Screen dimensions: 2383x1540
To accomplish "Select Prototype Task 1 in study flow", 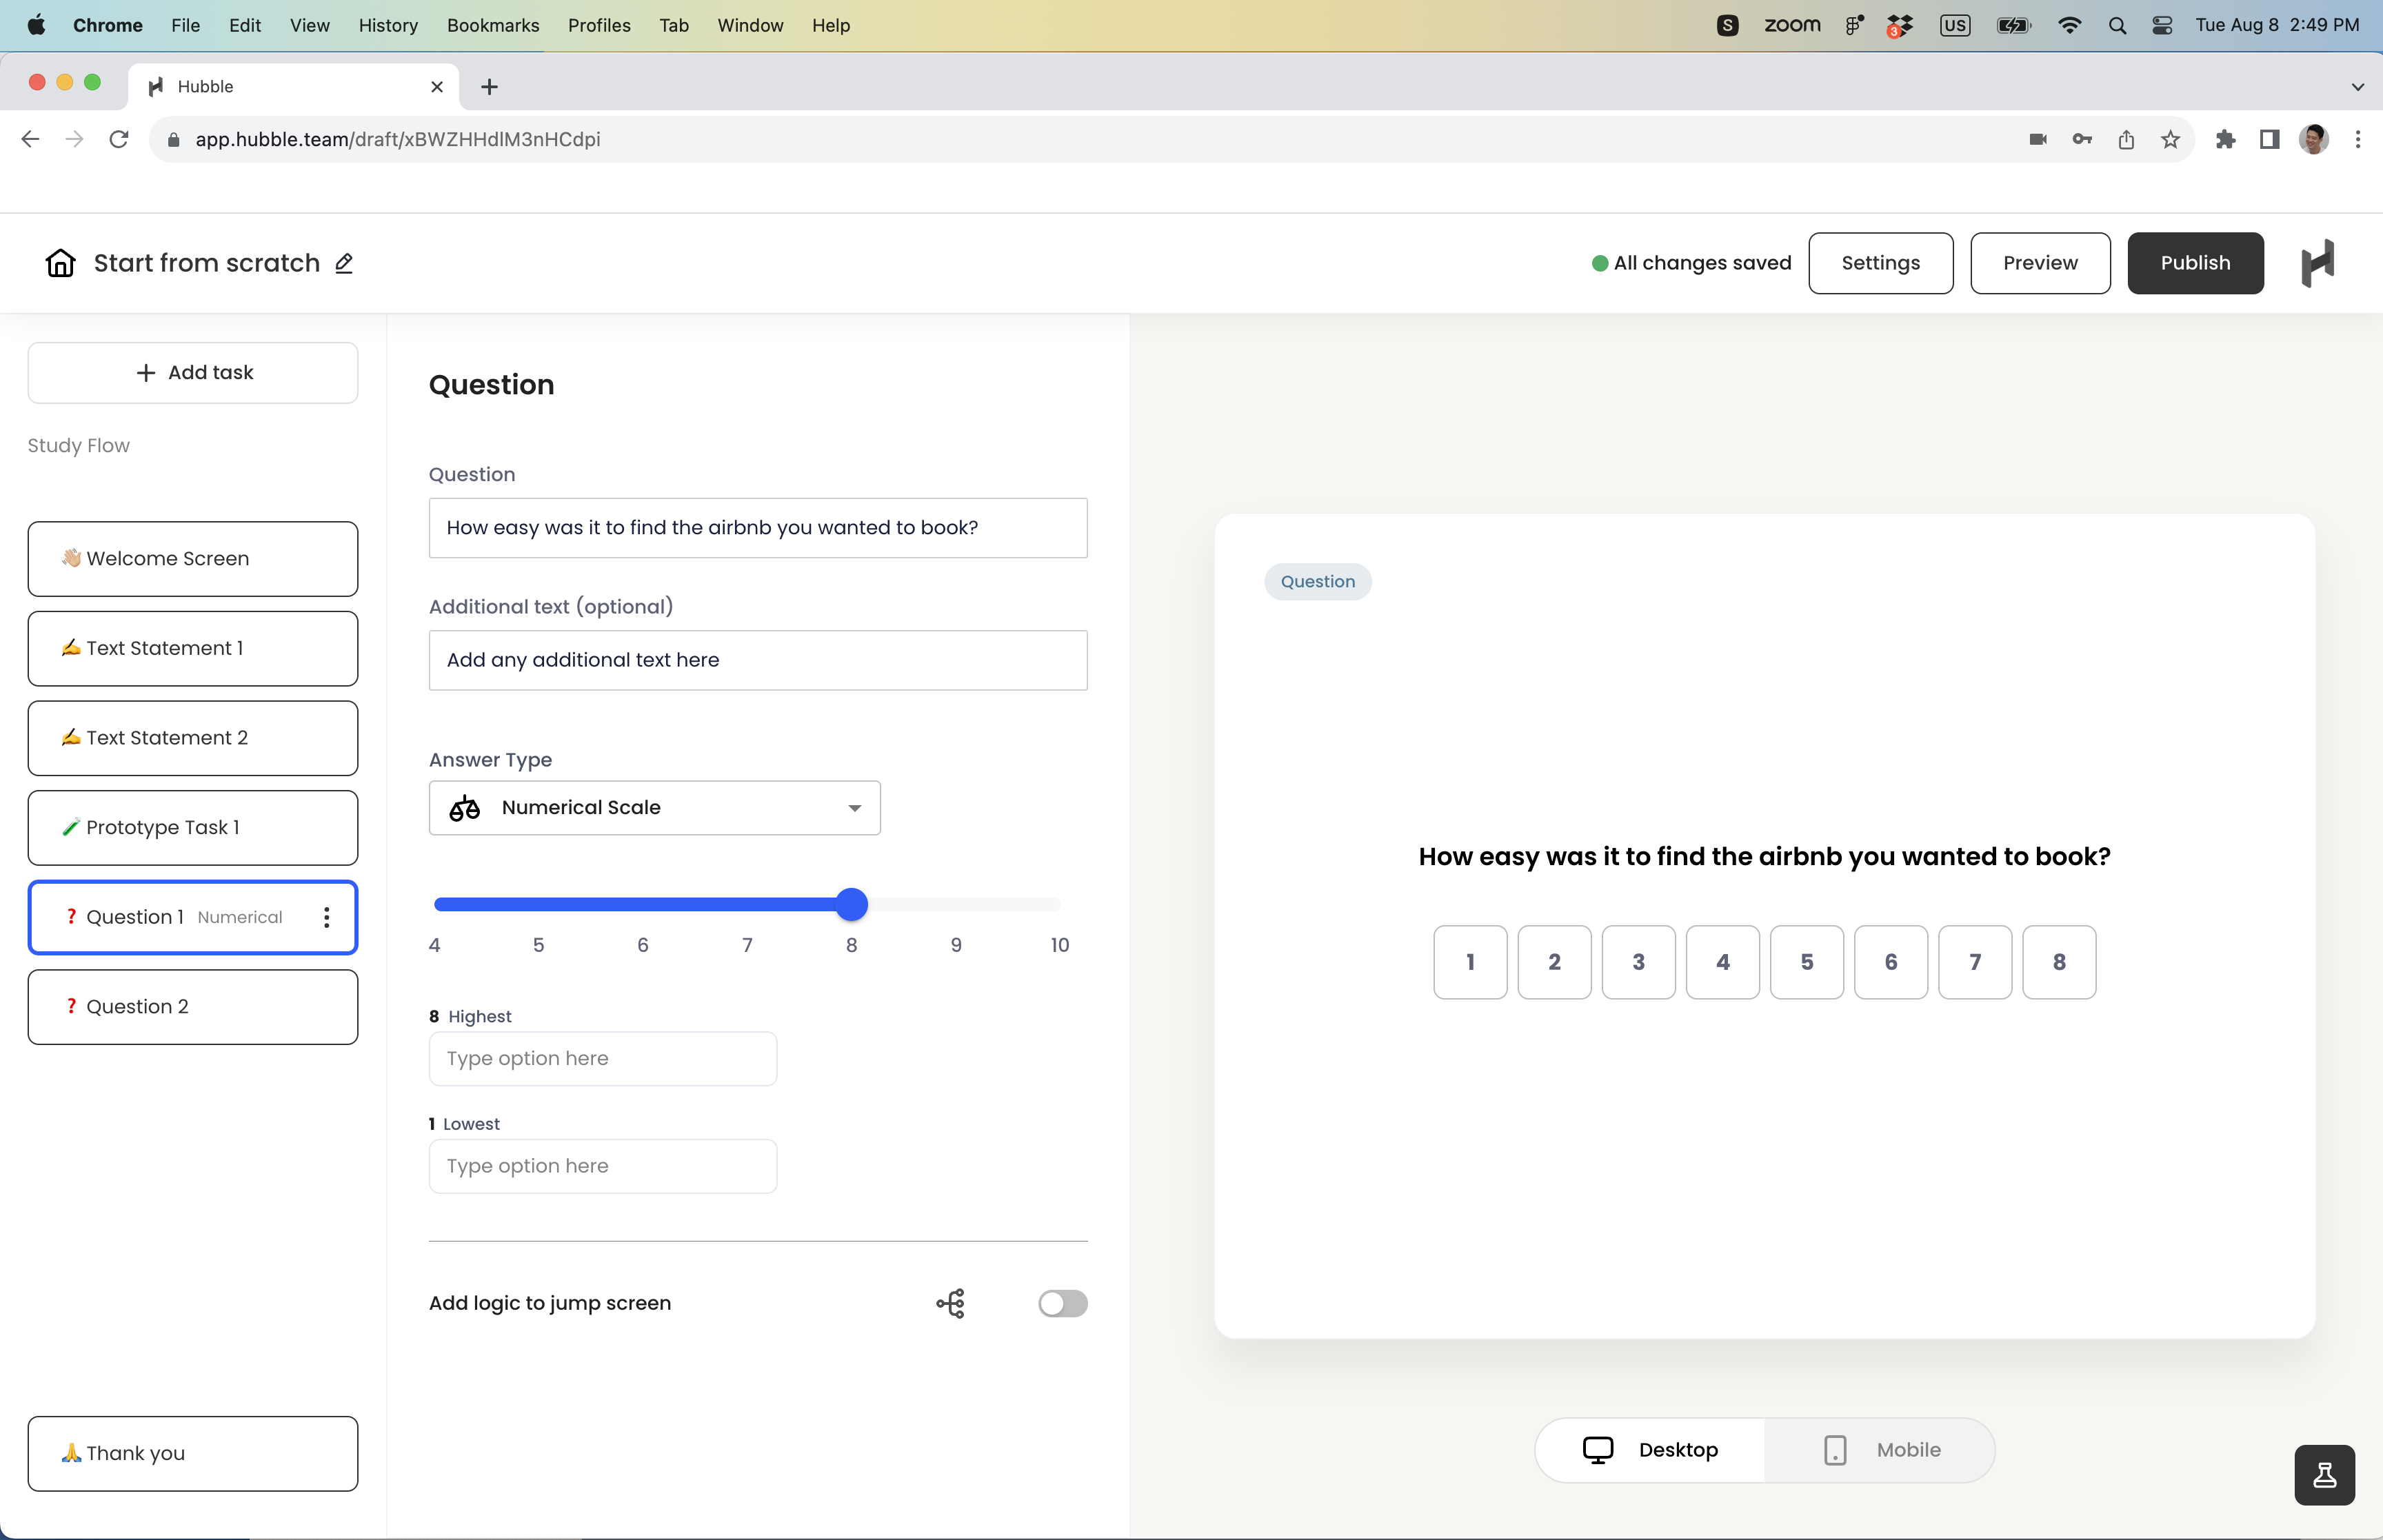I will 192,827.
